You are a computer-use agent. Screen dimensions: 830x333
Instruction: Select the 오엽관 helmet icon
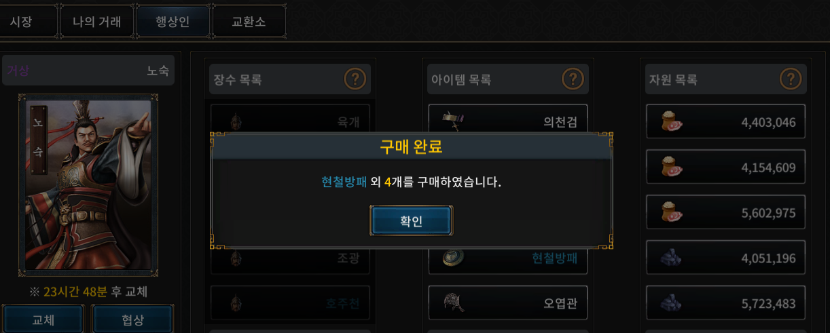(452, 302)
